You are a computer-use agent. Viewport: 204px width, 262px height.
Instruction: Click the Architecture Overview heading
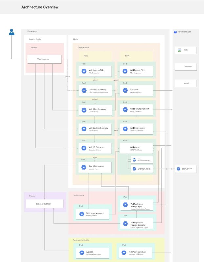coord(40,7)
